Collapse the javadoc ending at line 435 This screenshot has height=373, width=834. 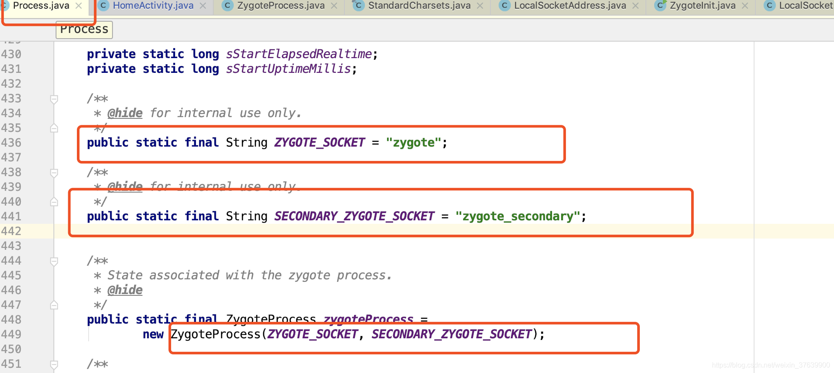click(54, 128)
